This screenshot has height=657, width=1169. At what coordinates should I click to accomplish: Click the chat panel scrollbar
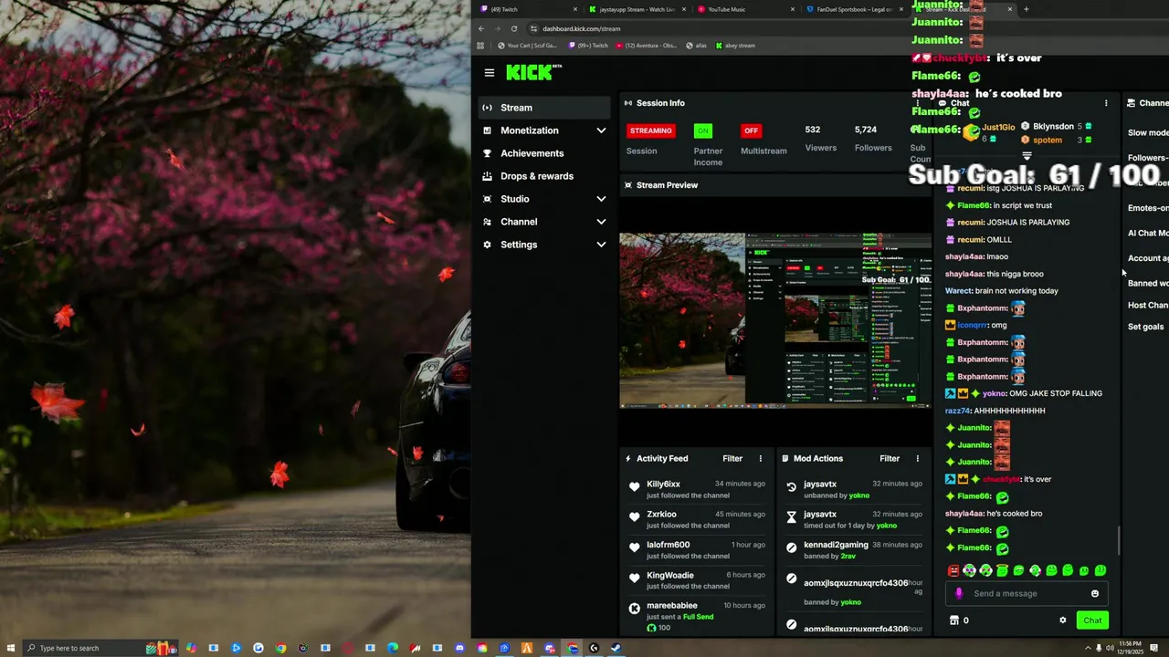[1119, 540]
